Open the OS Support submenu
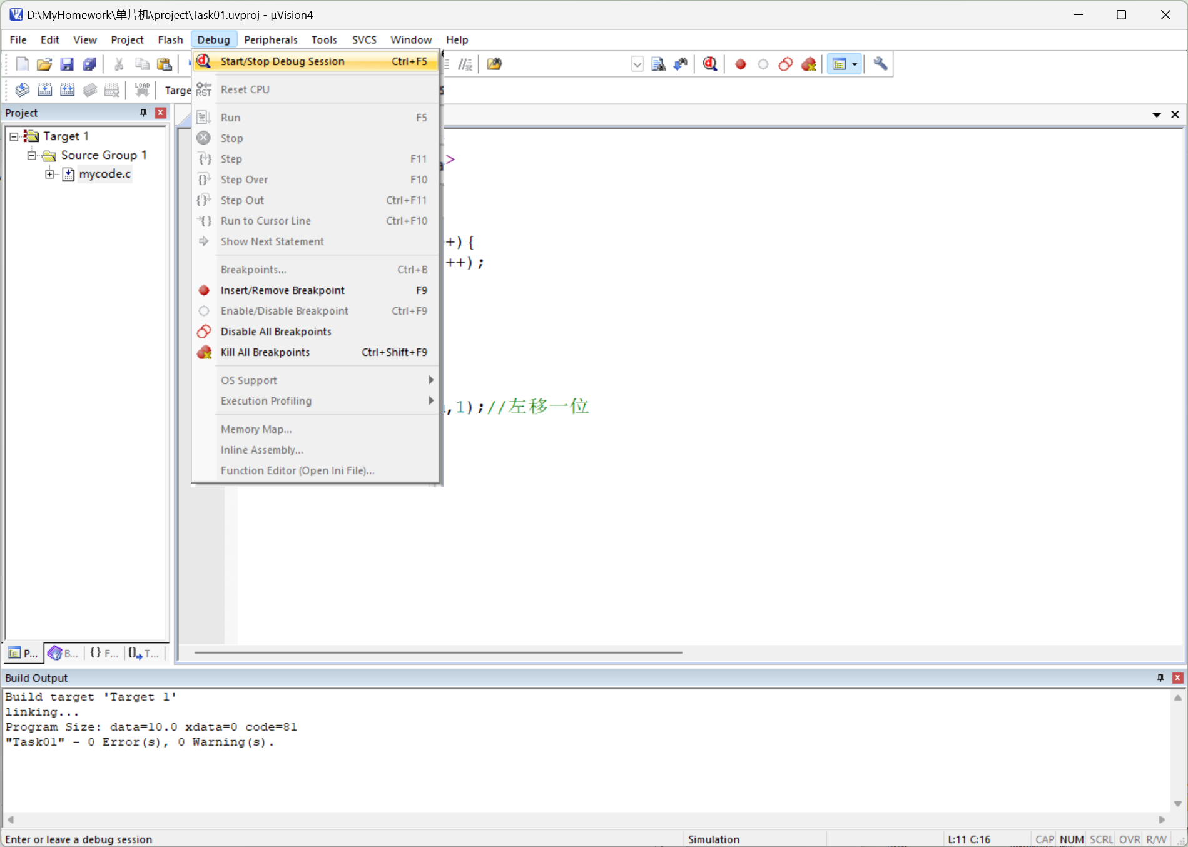 click(316, 380)
